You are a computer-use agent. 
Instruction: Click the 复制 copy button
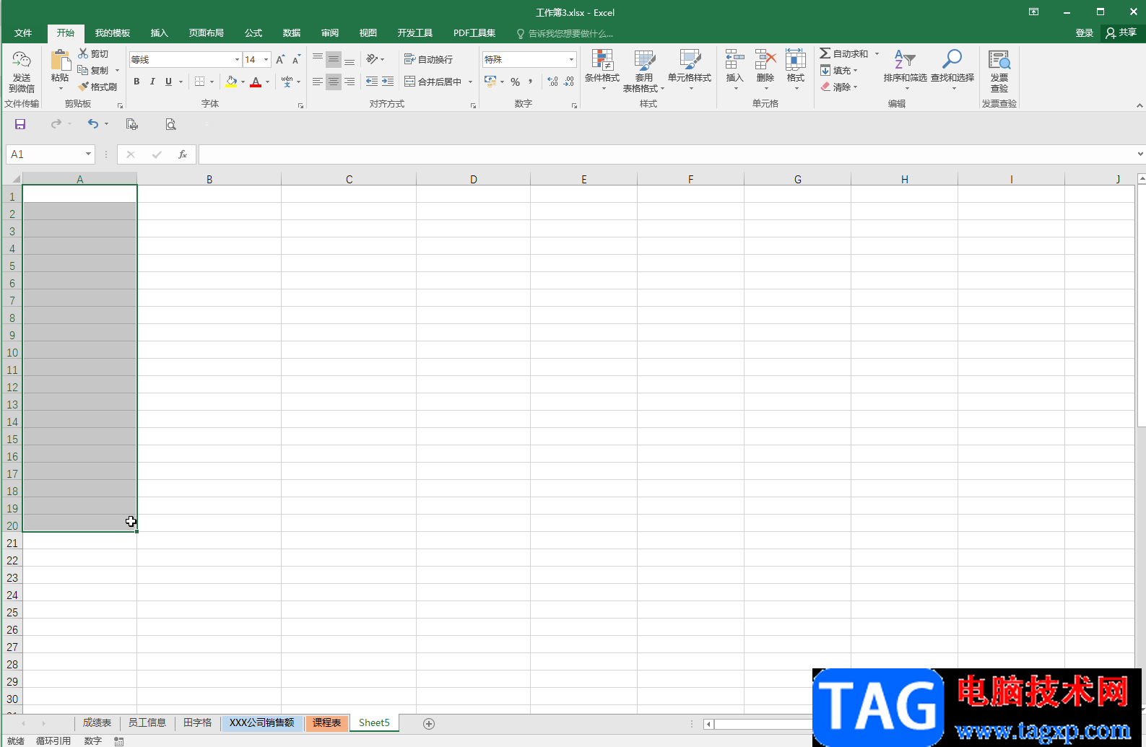click(94, 70)
